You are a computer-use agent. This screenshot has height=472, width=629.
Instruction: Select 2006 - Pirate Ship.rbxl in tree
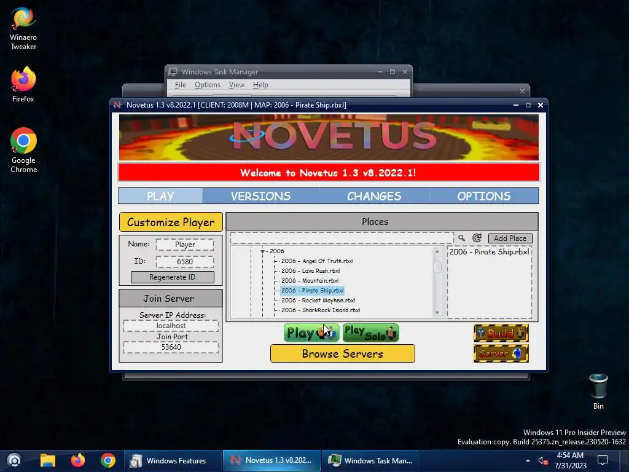click(312, 290)
